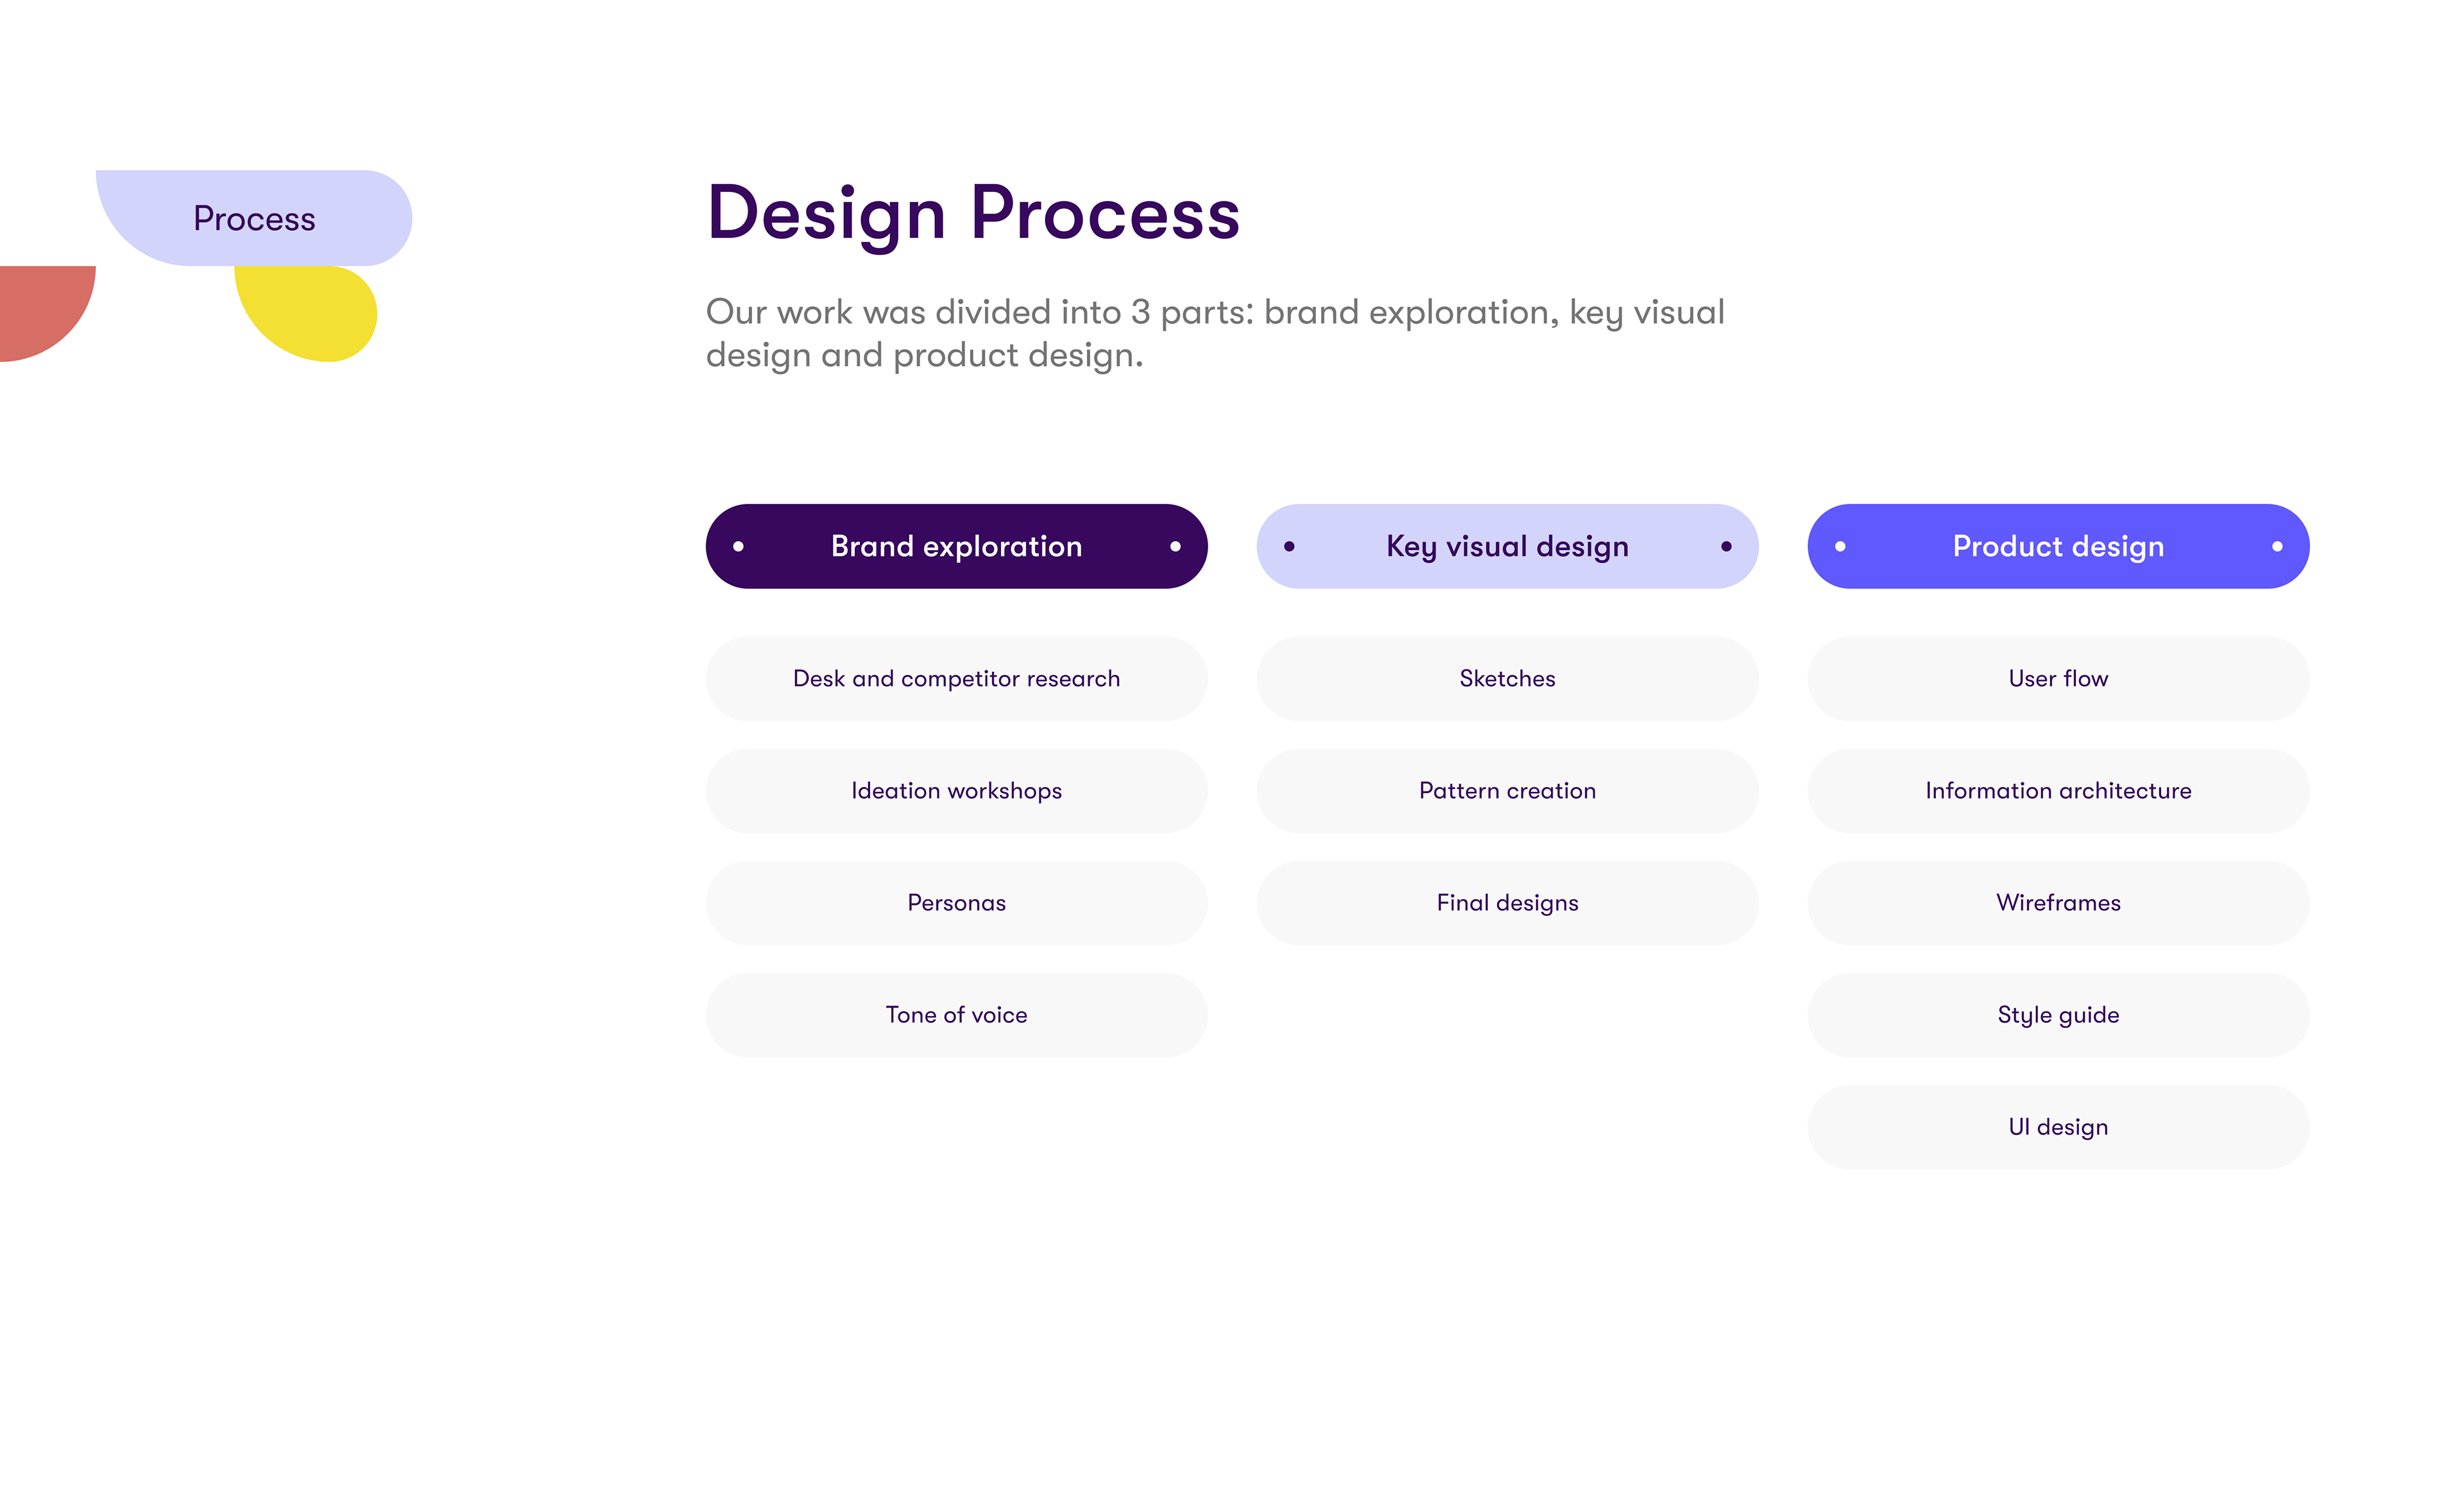Click Desk and competitor research pill

click(956, 679)
